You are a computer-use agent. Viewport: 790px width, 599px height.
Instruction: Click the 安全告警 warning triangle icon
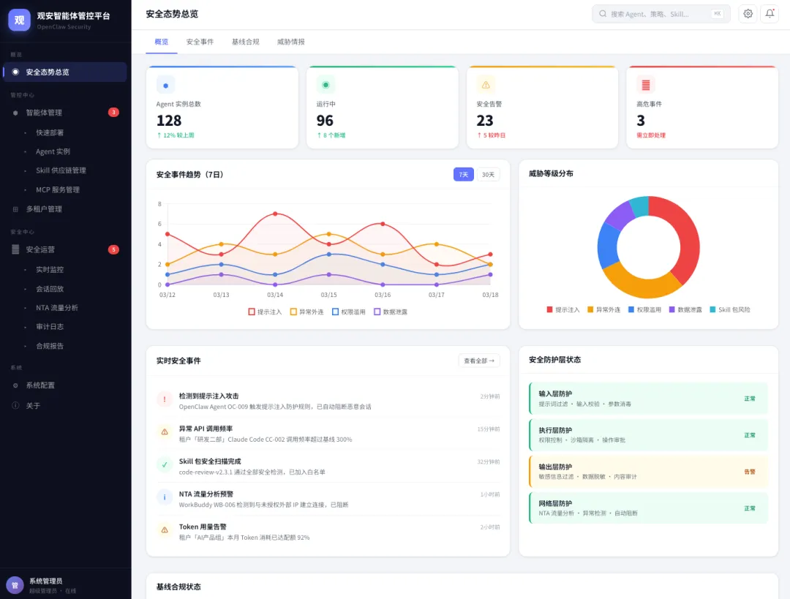(x=486, y=85)
